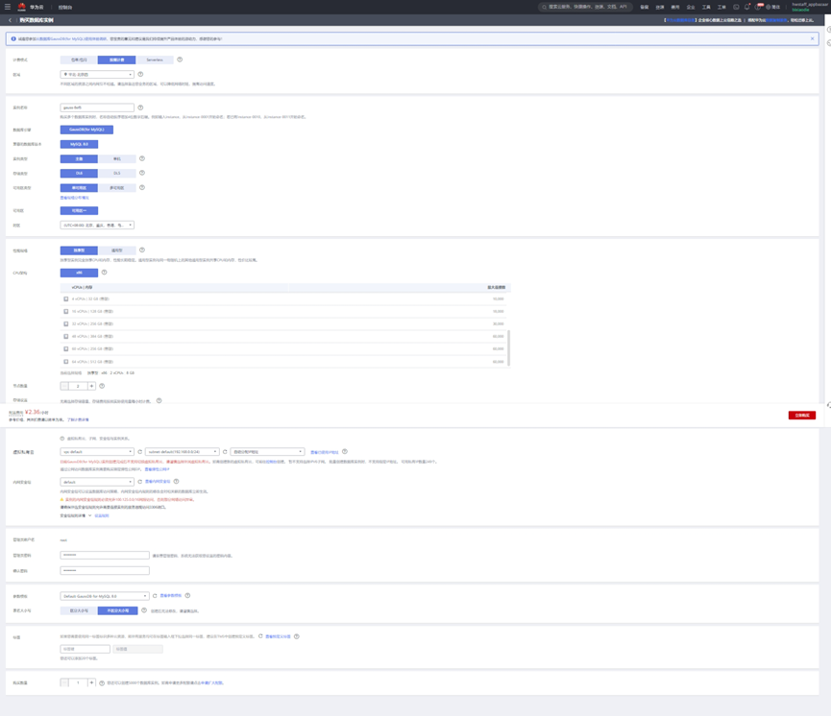This screenshot has width=831, height=716.
Task: Click the confirm password field
Action: pos(105,570)
